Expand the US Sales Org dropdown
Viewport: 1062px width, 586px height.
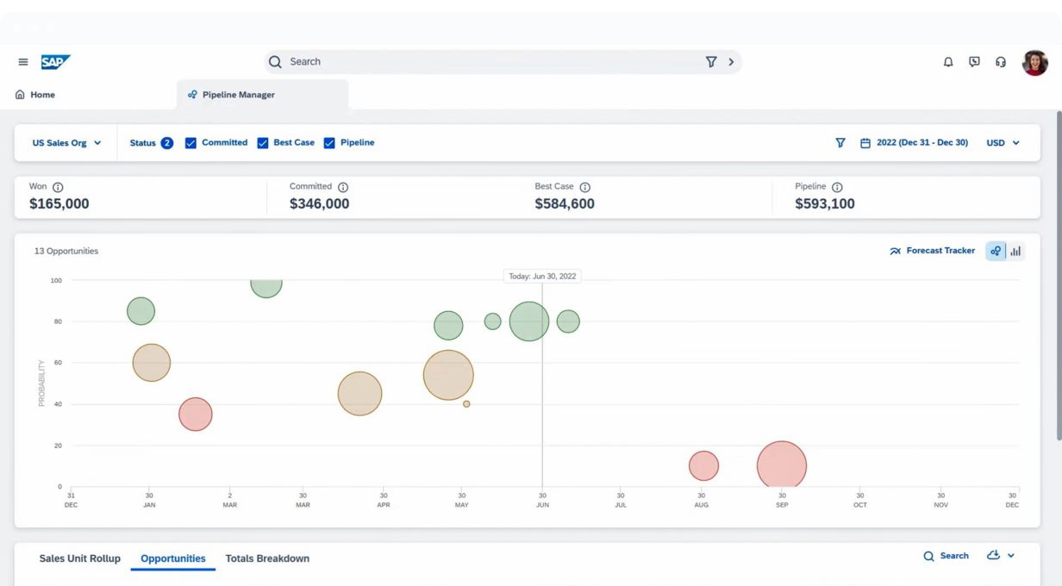pyautogui.click(x=66, y=143)
